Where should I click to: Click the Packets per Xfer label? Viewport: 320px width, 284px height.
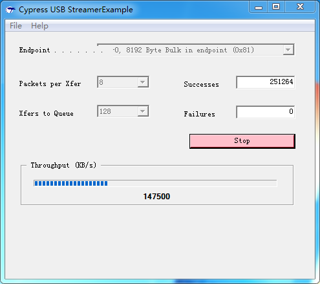pos(50,83)
